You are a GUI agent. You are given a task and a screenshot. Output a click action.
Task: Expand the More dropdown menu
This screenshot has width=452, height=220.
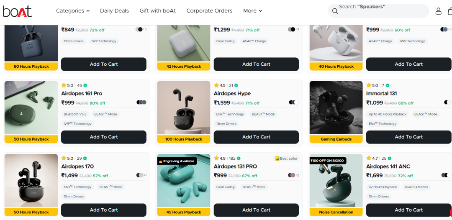click(x=252, y=11)
